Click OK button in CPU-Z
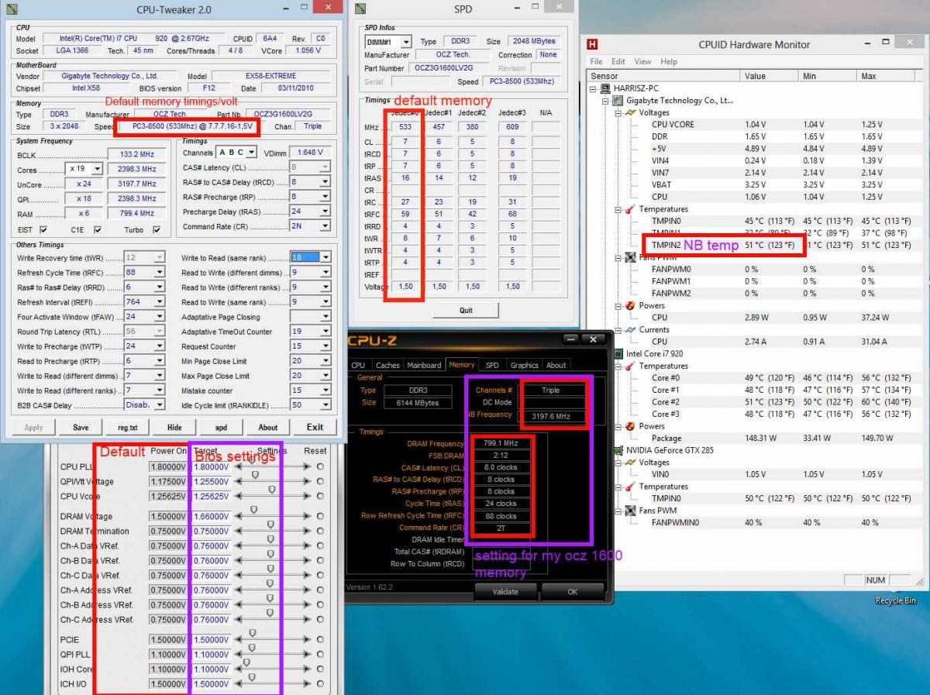The height and width of the screenshot is (695, 930). pos(572,591)
